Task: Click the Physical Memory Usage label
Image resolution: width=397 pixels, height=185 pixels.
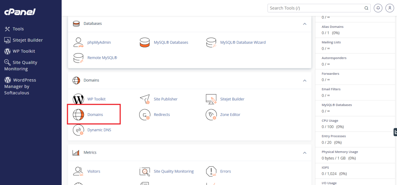Action: [x=340, y=152]
